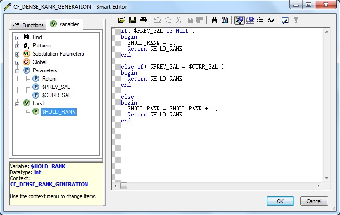
Task: Click the brick-wall validate toolbar icon
Action: [250, 20]
